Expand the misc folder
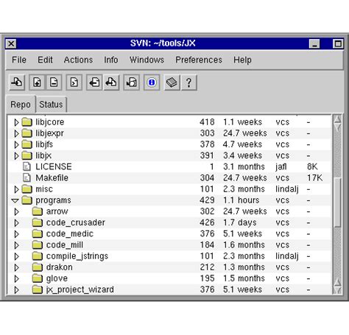Image resolution: width=349 pixels, height=335 pixels. tap(16, 189)
